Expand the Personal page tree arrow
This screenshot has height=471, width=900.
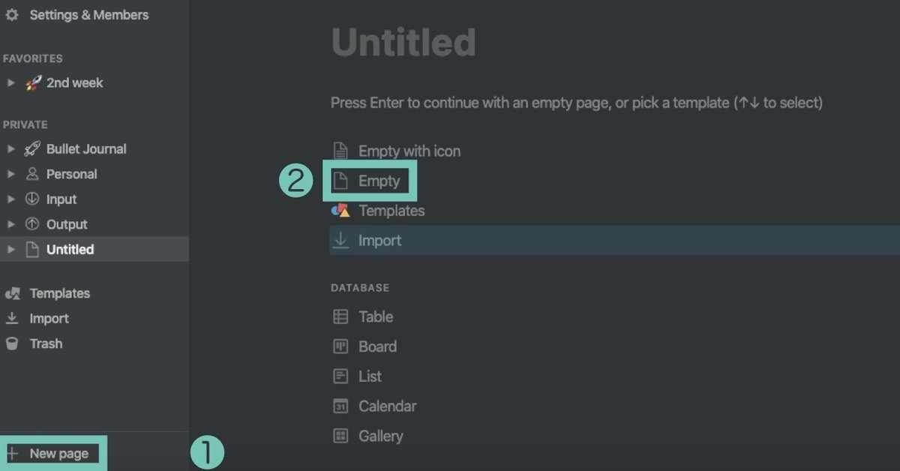coord(10,174)
